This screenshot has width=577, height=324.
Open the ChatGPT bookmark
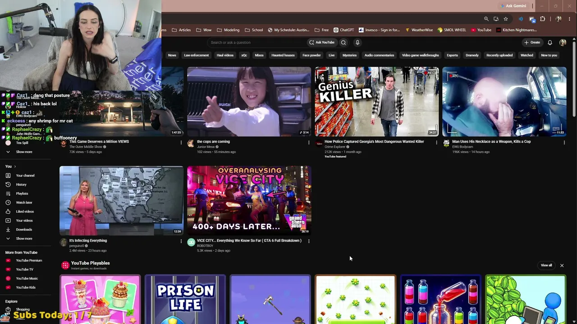[343, 30]
